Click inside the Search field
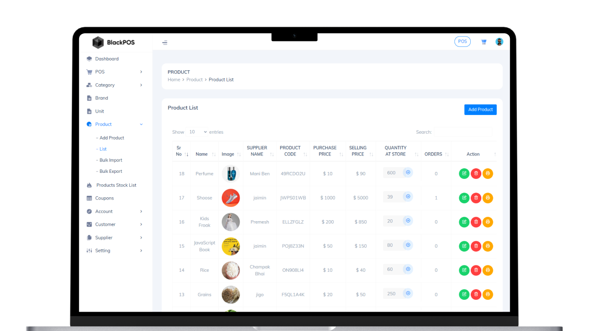Viewport: 589px width, 331px height. (463, 132)
